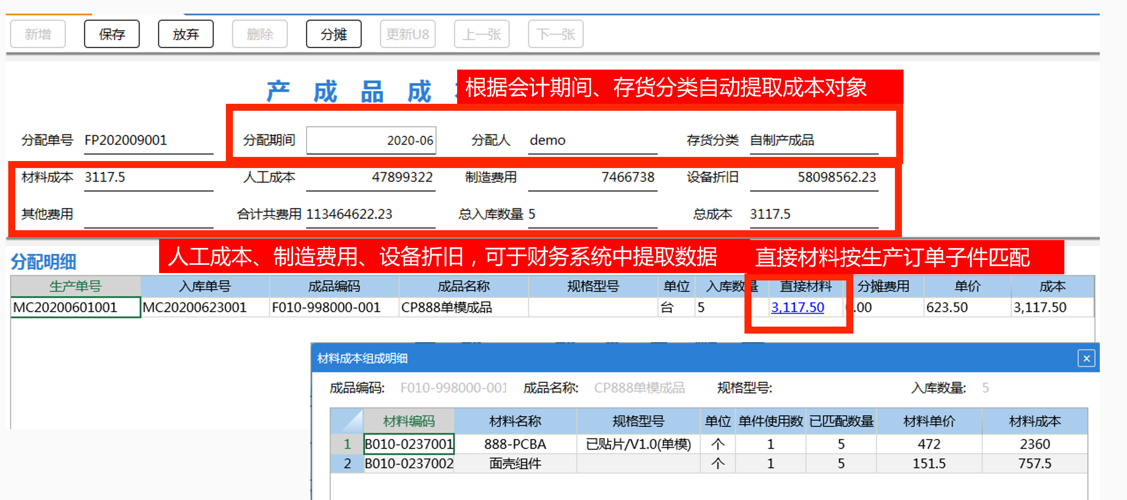Select the 分摊费用 column header
This screenshot has height=500, width=1127.
point(883,287)
